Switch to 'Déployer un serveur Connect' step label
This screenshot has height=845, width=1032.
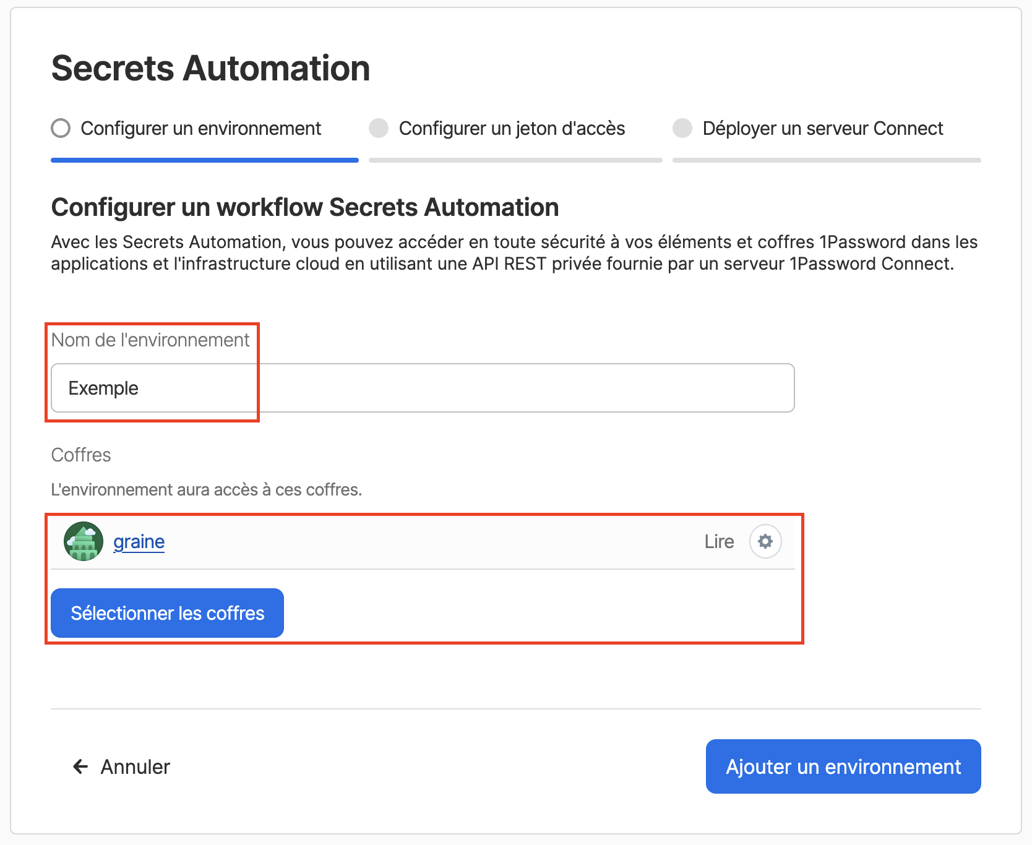[822, 129]
